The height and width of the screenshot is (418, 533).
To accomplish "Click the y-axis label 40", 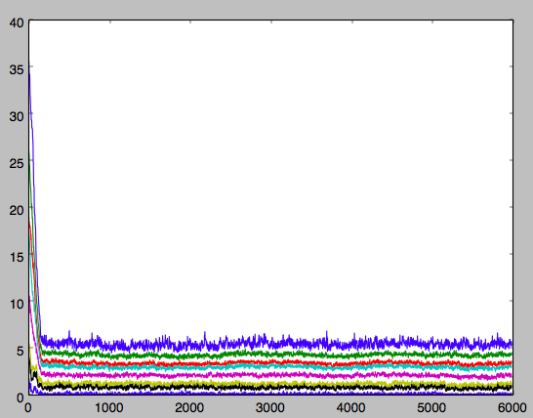I will pos(17,22).
